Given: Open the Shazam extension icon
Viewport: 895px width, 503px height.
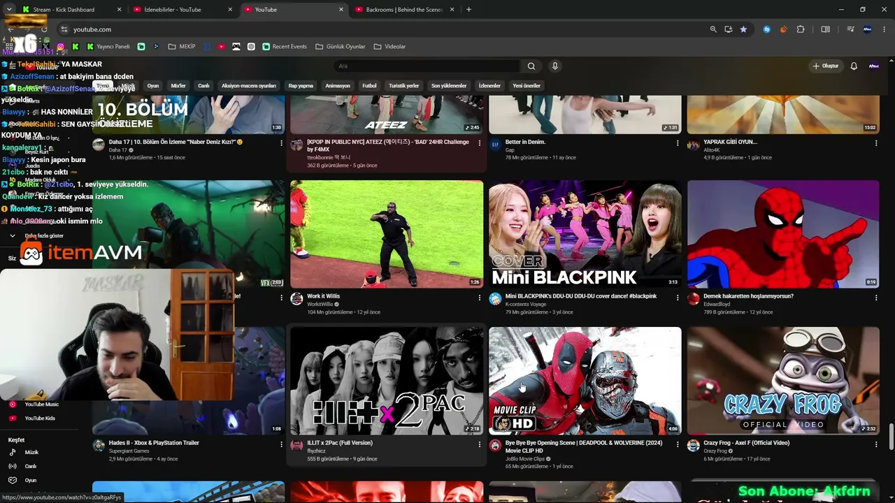Looking at the screenshot, I should [x=767, y=29].
